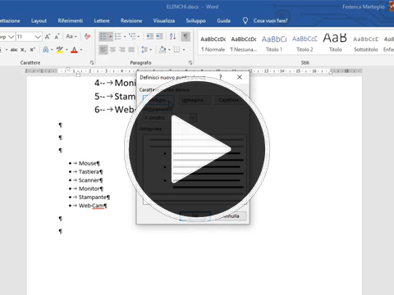394x295 pixels.
Task: Open the bullet library dropdown arrow
Action: point(110,36)
